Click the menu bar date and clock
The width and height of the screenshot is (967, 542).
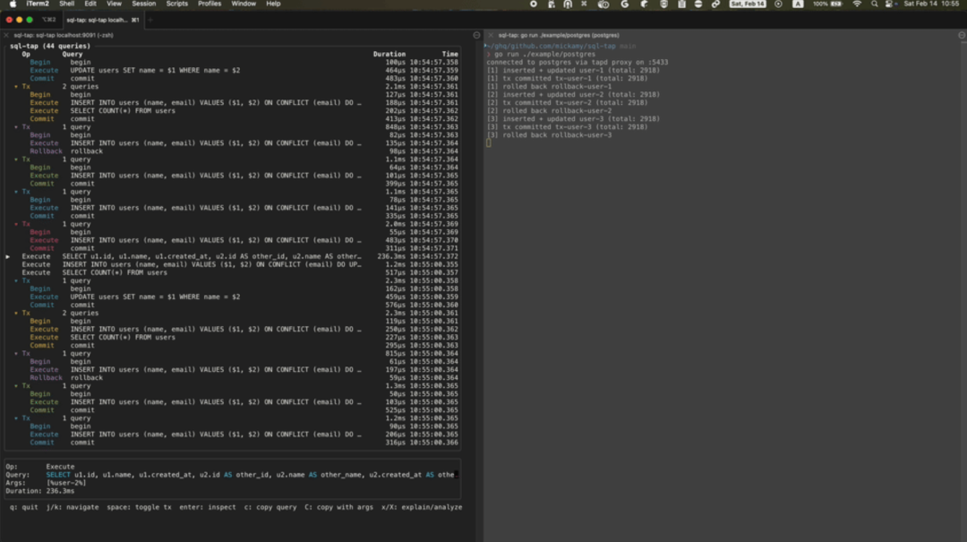931,4
